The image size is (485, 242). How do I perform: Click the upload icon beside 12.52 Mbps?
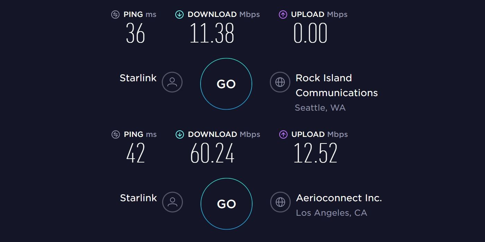283,134
